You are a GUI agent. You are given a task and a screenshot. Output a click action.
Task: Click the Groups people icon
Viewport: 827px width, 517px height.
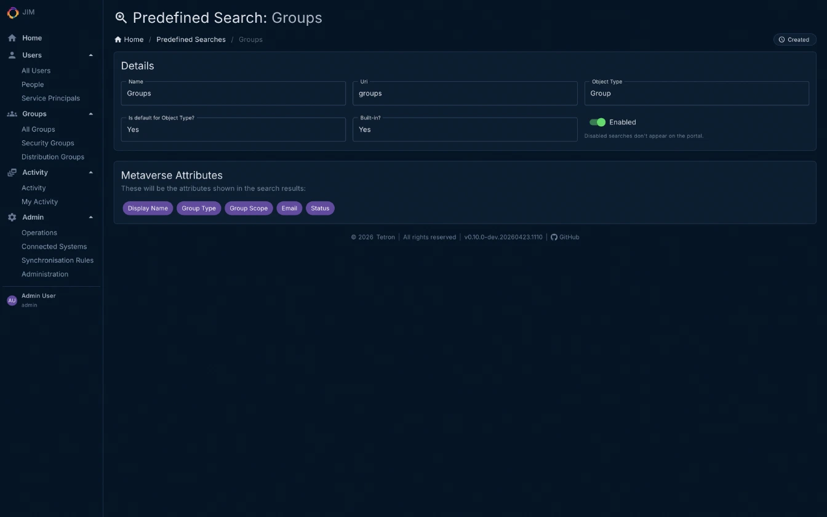coord(11,113)
